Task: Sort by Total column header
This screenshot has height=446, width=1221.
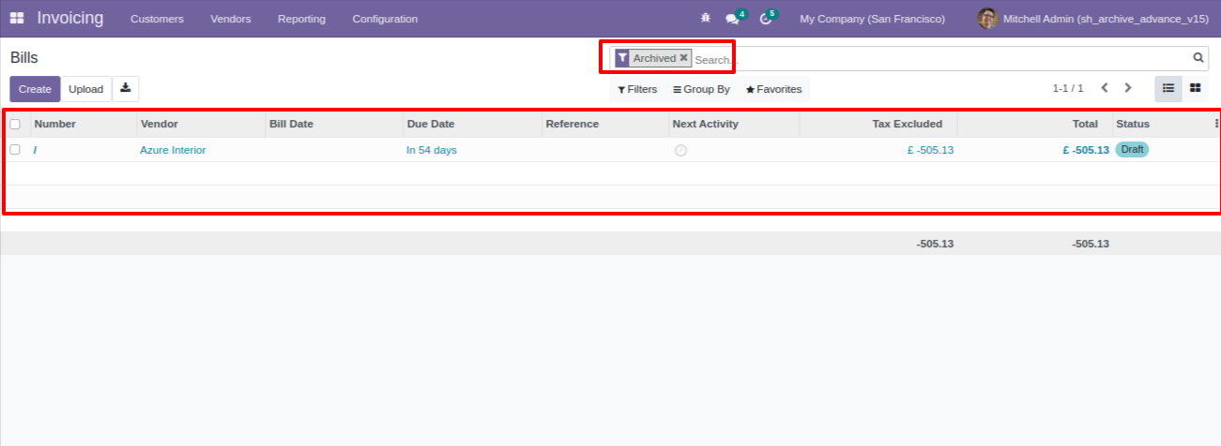Action: click(x=1034, y=124)
